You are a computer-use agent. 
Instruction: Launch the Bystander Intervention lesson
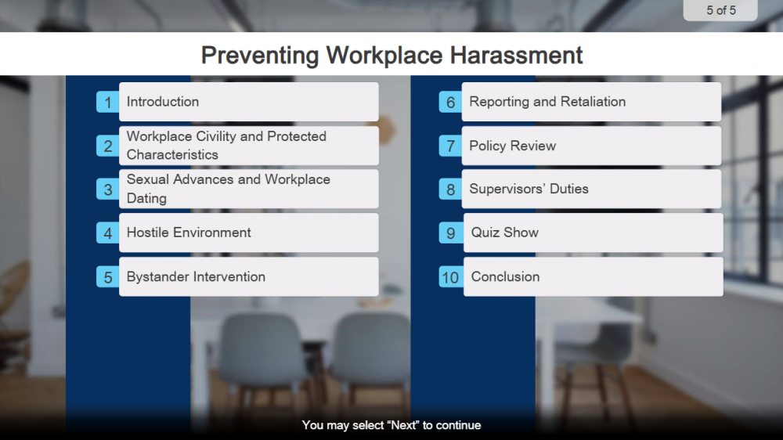point(248,276)
